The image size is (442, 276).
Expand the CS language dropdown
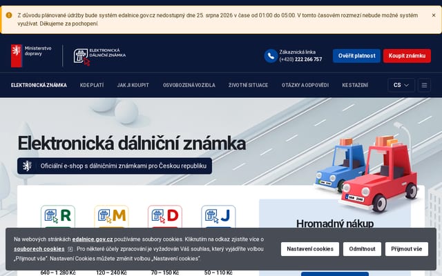pos(401,85)
